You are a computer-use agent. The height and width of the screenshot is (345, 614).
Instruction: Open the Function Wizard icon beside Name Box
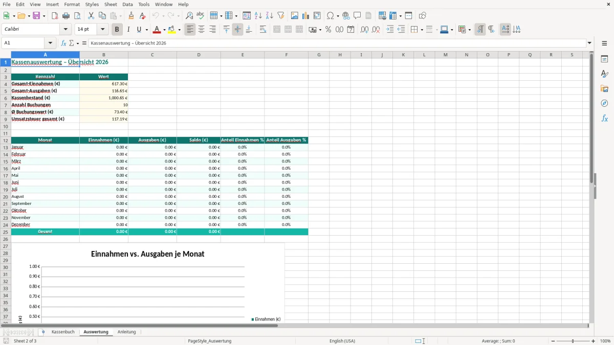63,43
